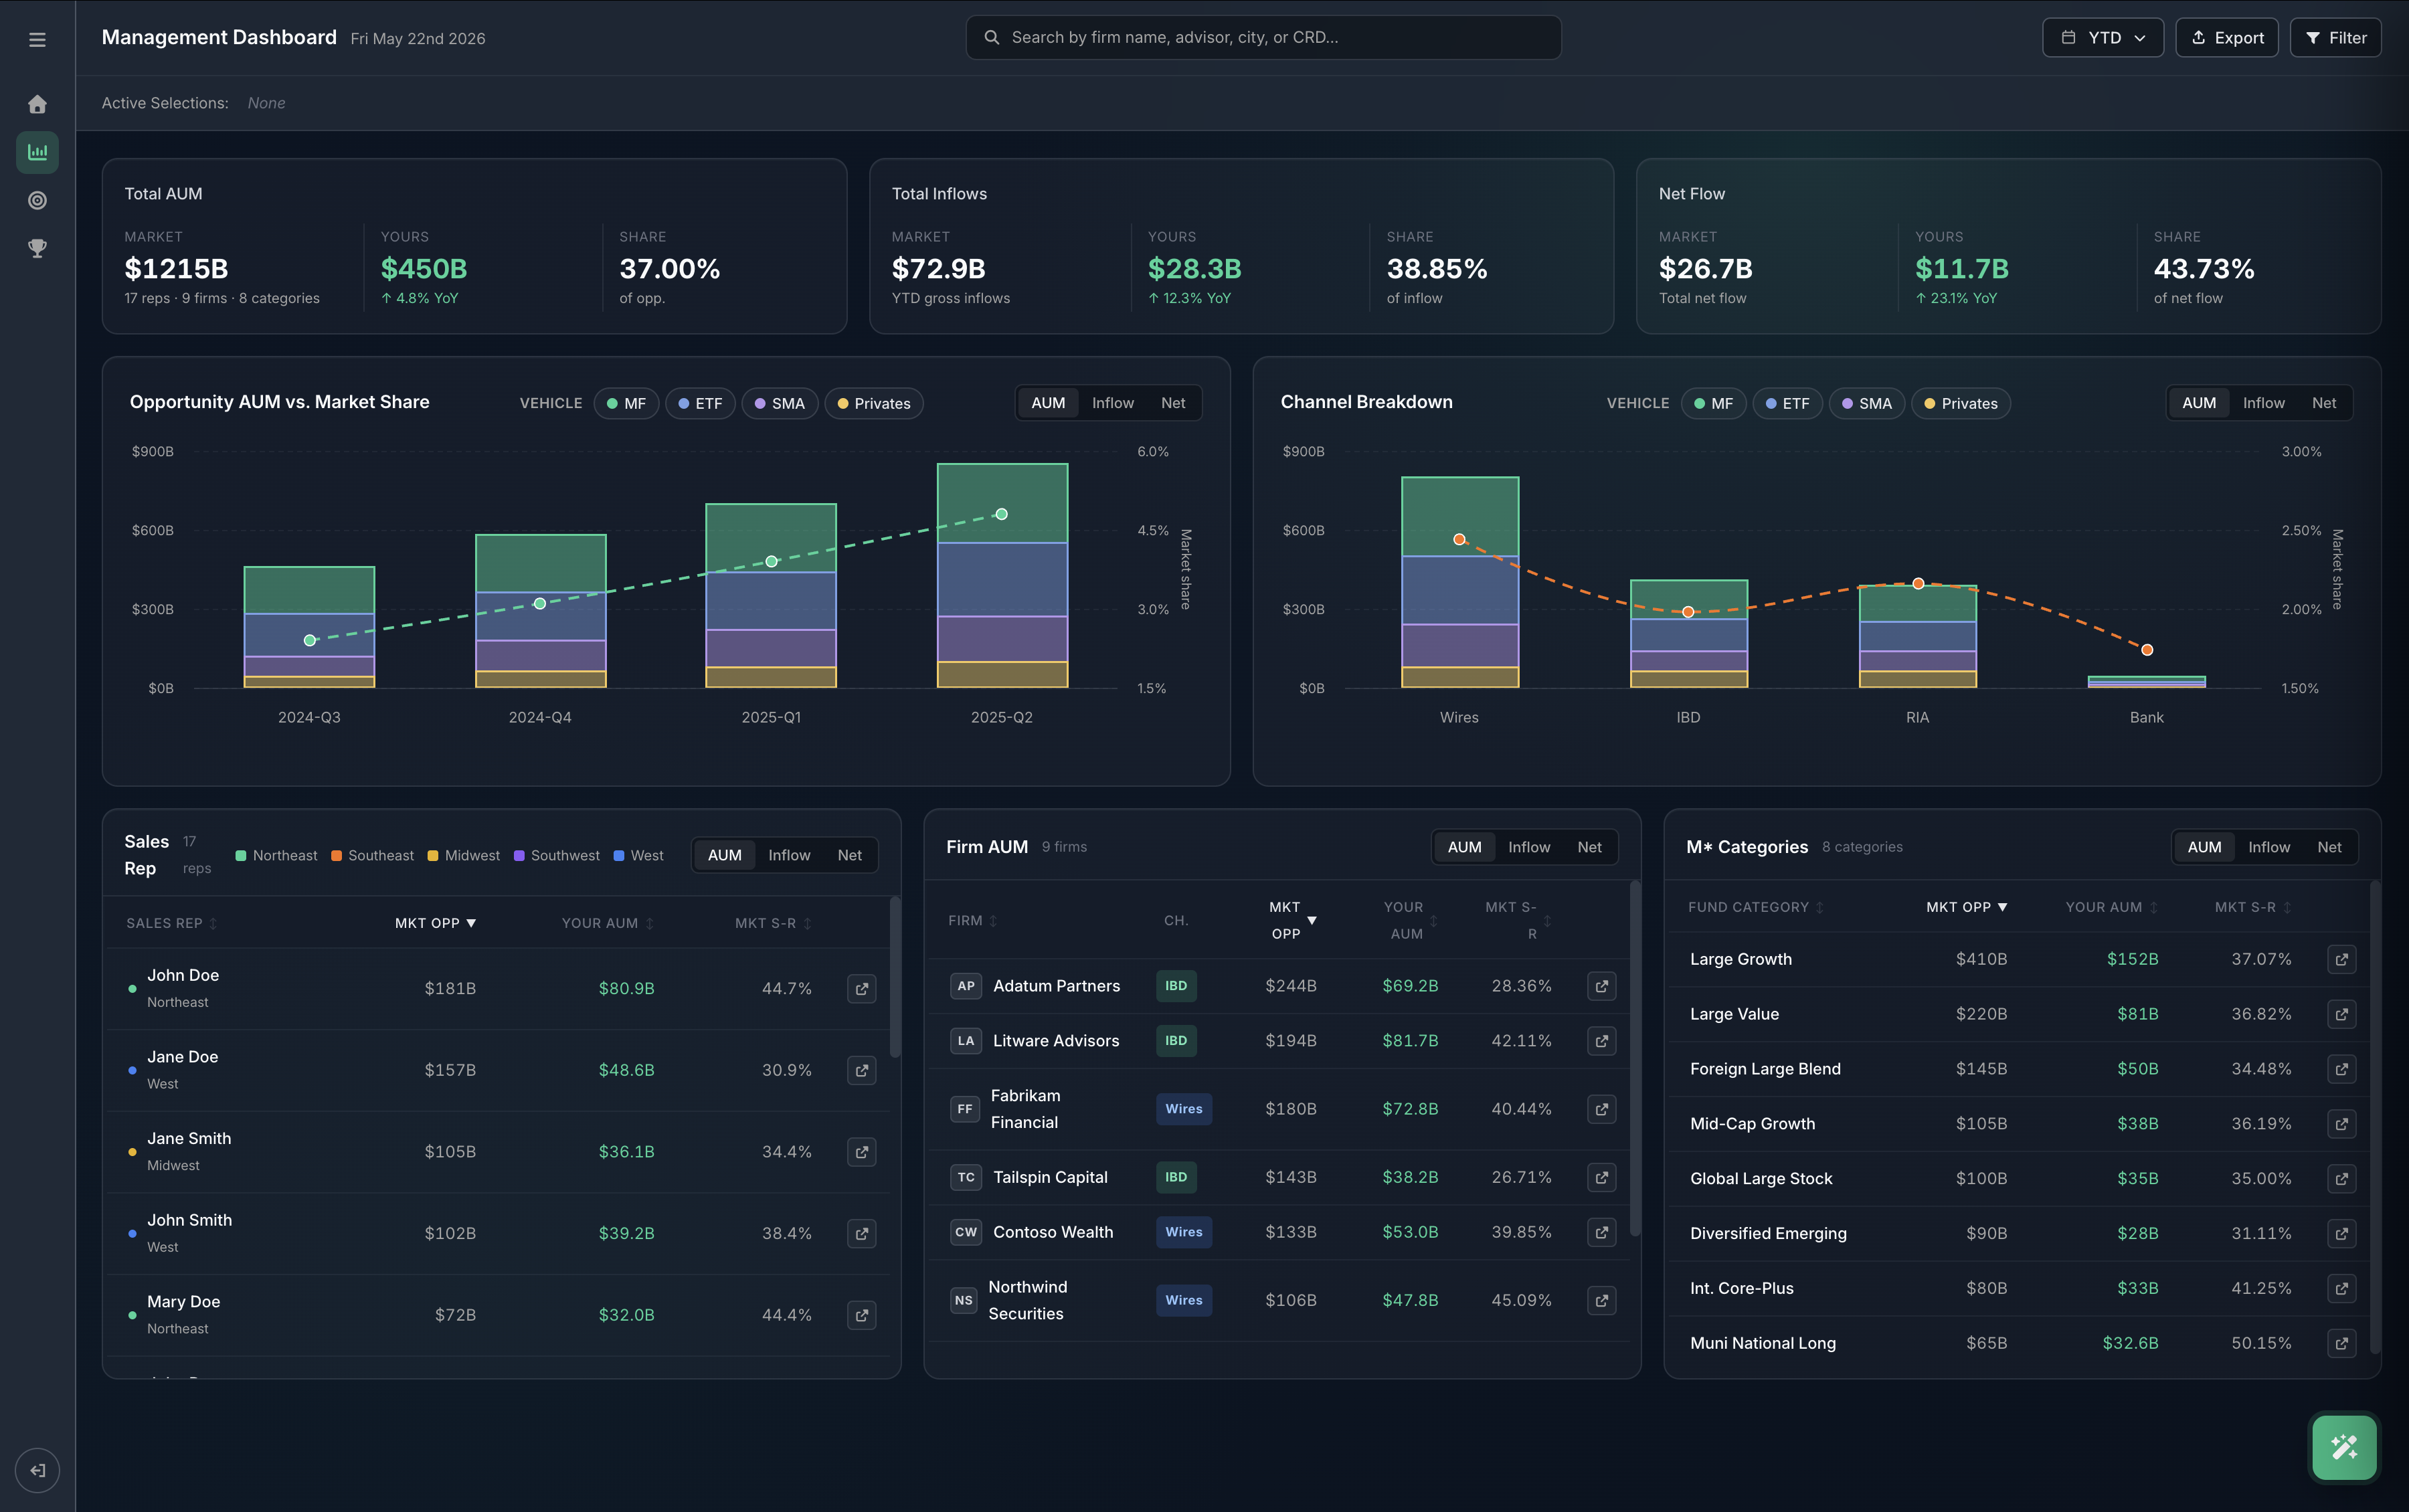The width and height of the screenshot is (2409, 1512).
Task: Open Muni National Long external link icon
Action: coord(2341,1343)
